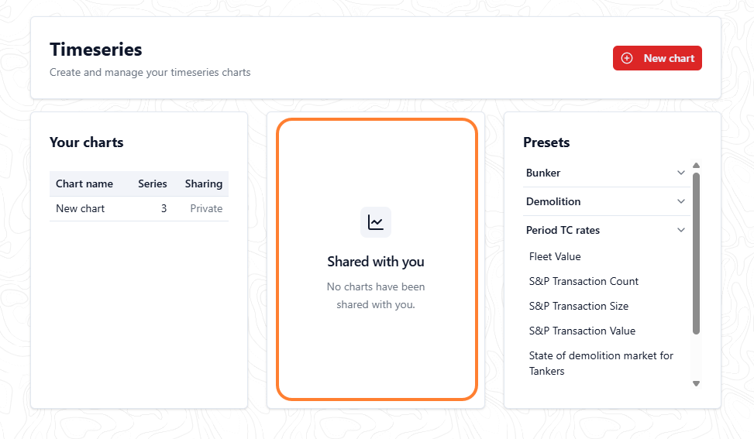This screenshot has width=754, height=439.
Task: Click the series count 3 cell
Action: 164,208
